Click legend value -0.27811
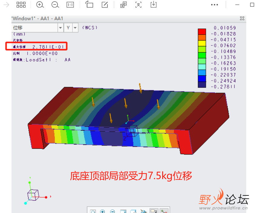This screenshot has width=255, height=213. click(x=223, y=87)
